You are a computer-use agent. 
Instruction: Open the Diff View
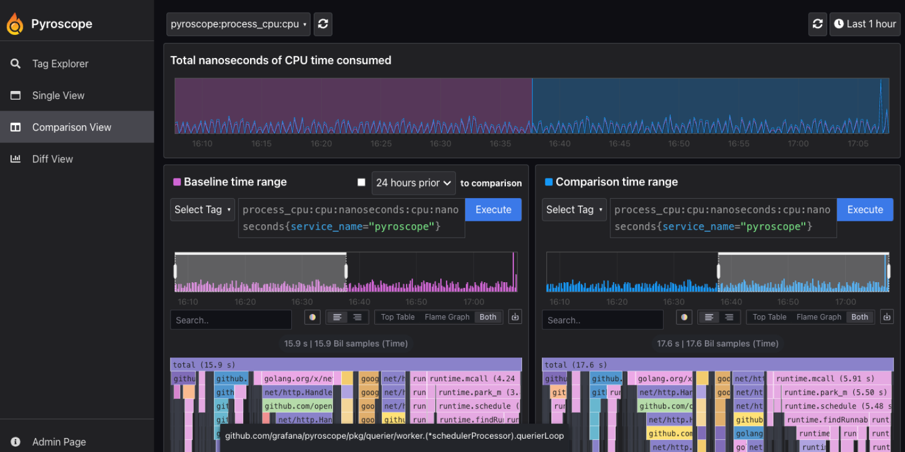pyautogui.click(x=52, y=159)
